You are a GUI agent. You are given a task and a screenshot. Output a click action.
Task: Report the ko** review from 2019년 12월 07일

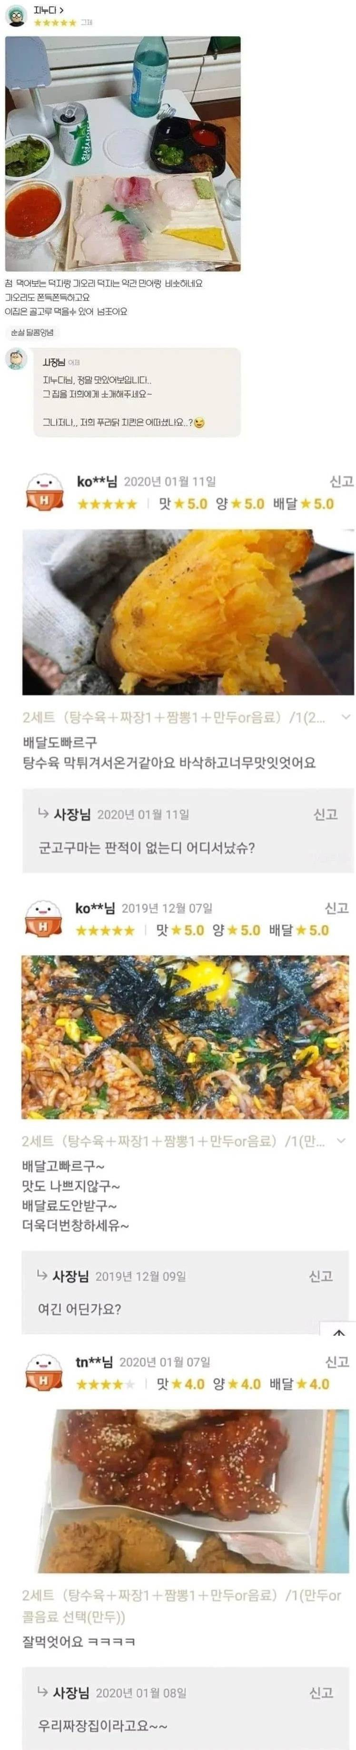point(337,908)
